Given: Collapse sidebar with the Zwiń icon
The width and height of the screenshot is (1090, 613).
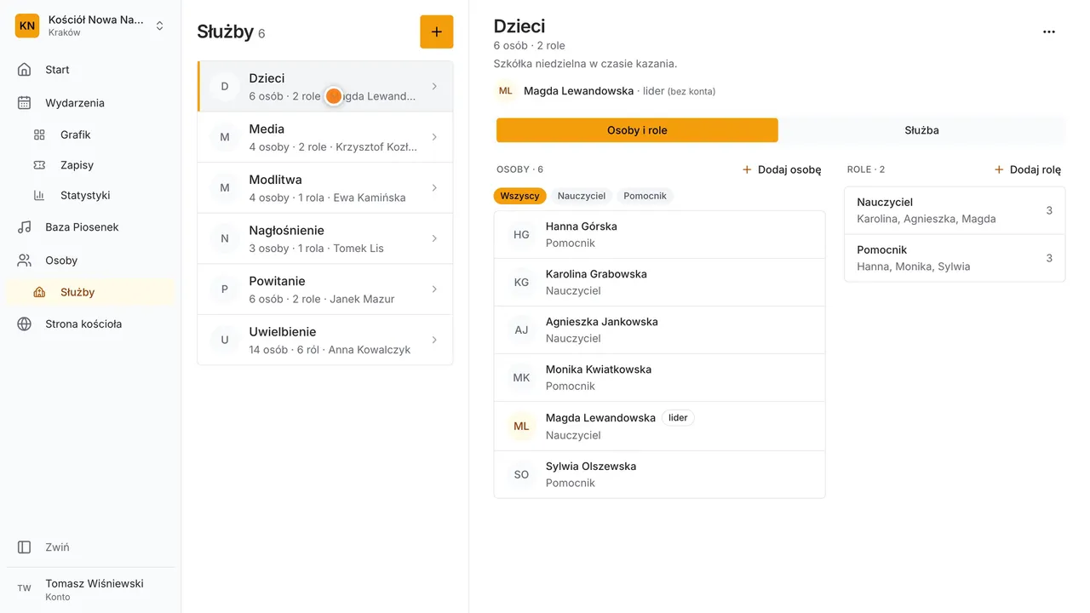Looking at the screenshot, I should [x=25, y=547].
